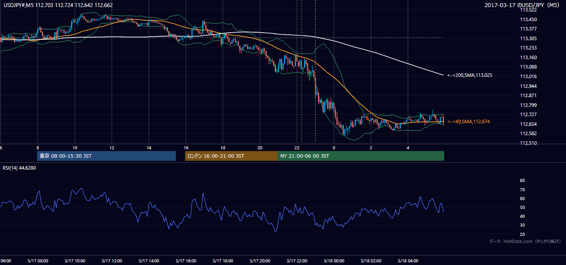Click the 113.016 price axis label
This screenshot has width=566, height=265.
[528, 76]
